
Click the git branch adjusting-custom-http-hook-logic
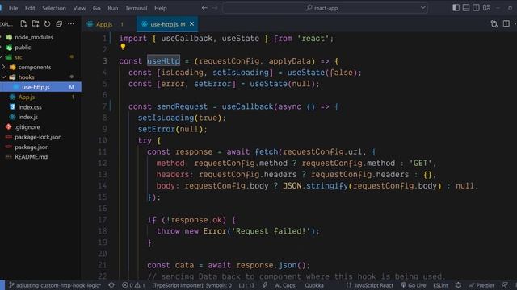pyautogui.click(x=55, y=285)
